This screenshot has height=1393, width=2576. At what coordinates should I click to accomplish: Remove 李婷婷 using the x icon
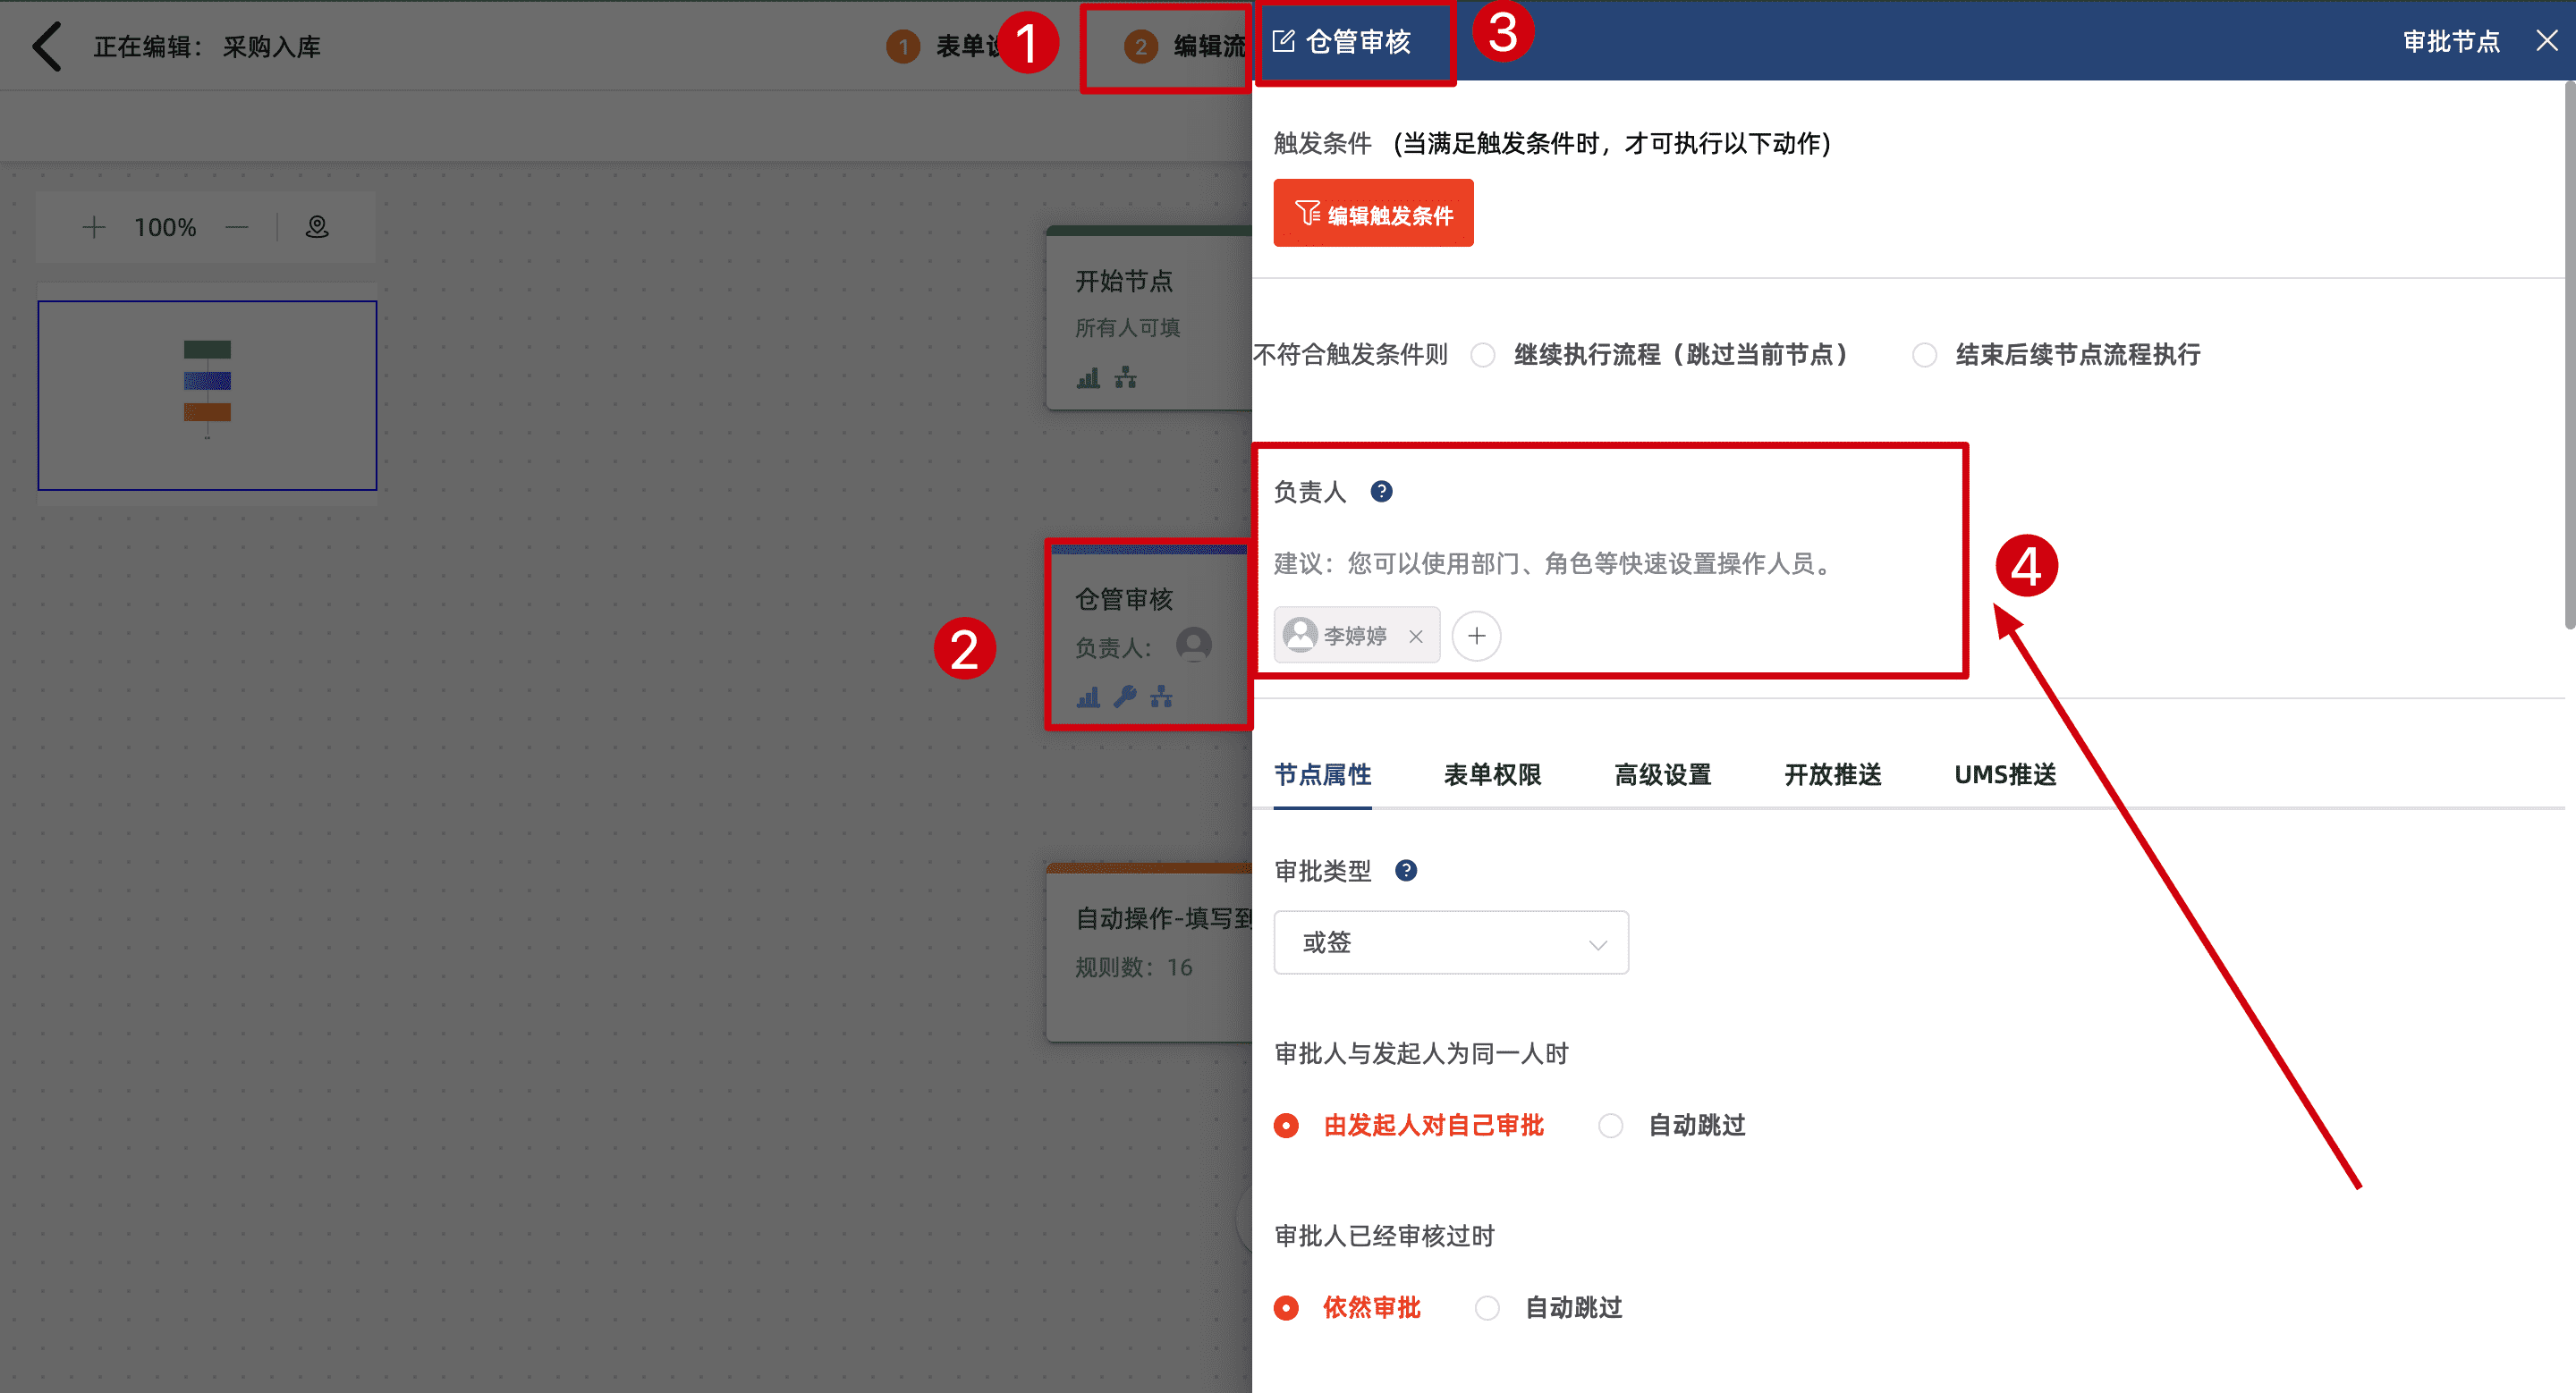pos(1416,637)
